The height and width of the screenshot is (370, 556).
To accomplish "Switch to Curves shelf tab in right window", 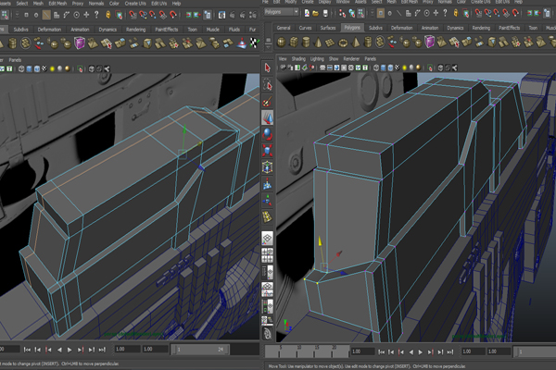I will click(x=305, y=28).
